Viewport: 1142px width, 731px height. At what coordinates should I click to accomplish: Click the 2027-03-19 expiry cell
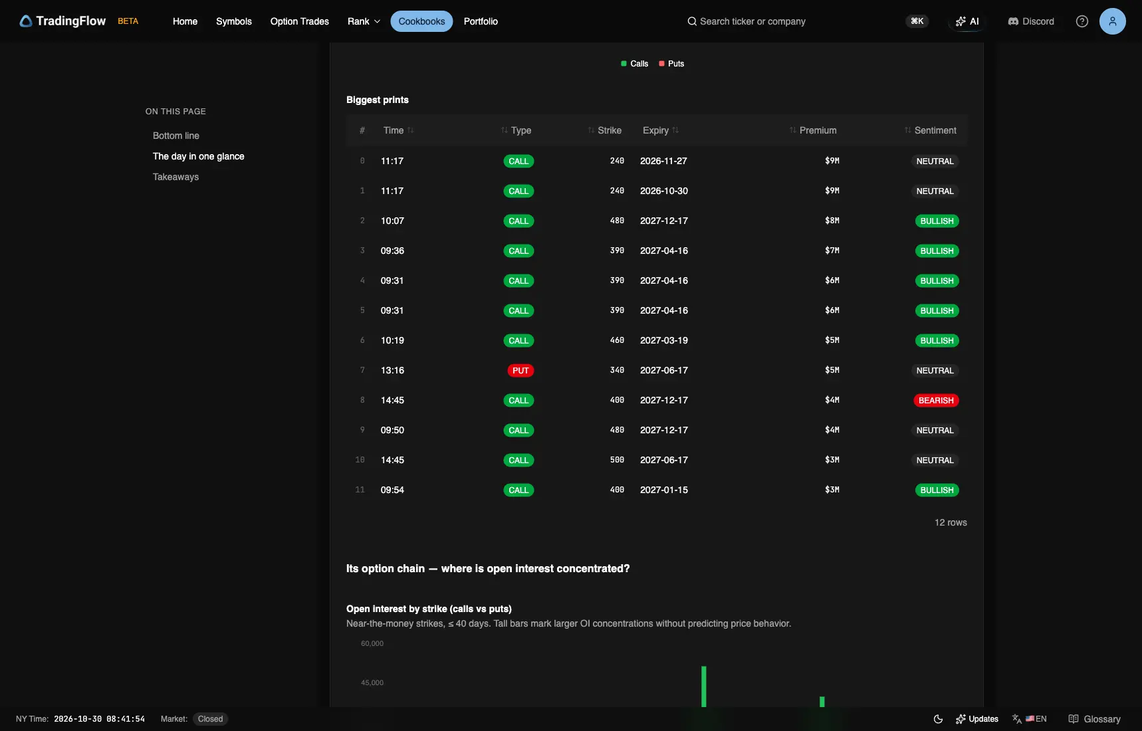(x=663, y=340)
